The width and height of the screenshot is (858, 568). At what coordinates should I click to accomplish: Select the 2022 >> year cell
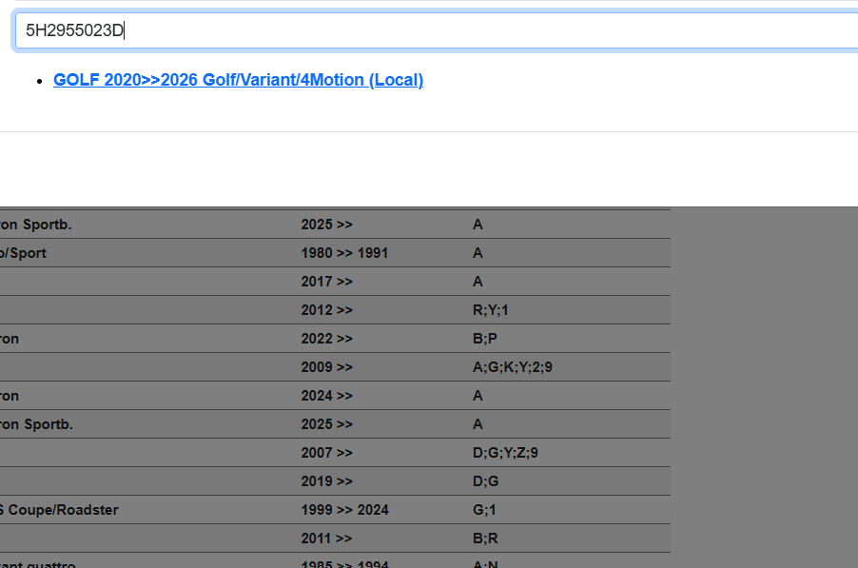click(x=326, y=339)
